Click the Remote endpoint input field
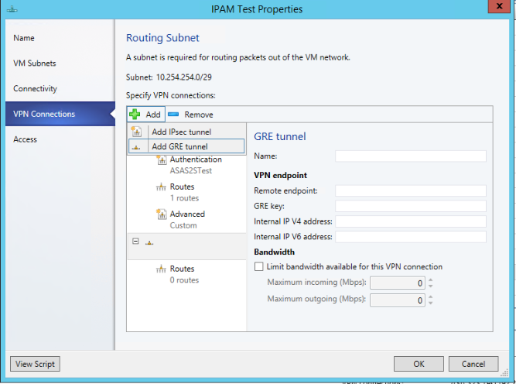This screenshot has width=516, height=384. click(x=410, y=190)
